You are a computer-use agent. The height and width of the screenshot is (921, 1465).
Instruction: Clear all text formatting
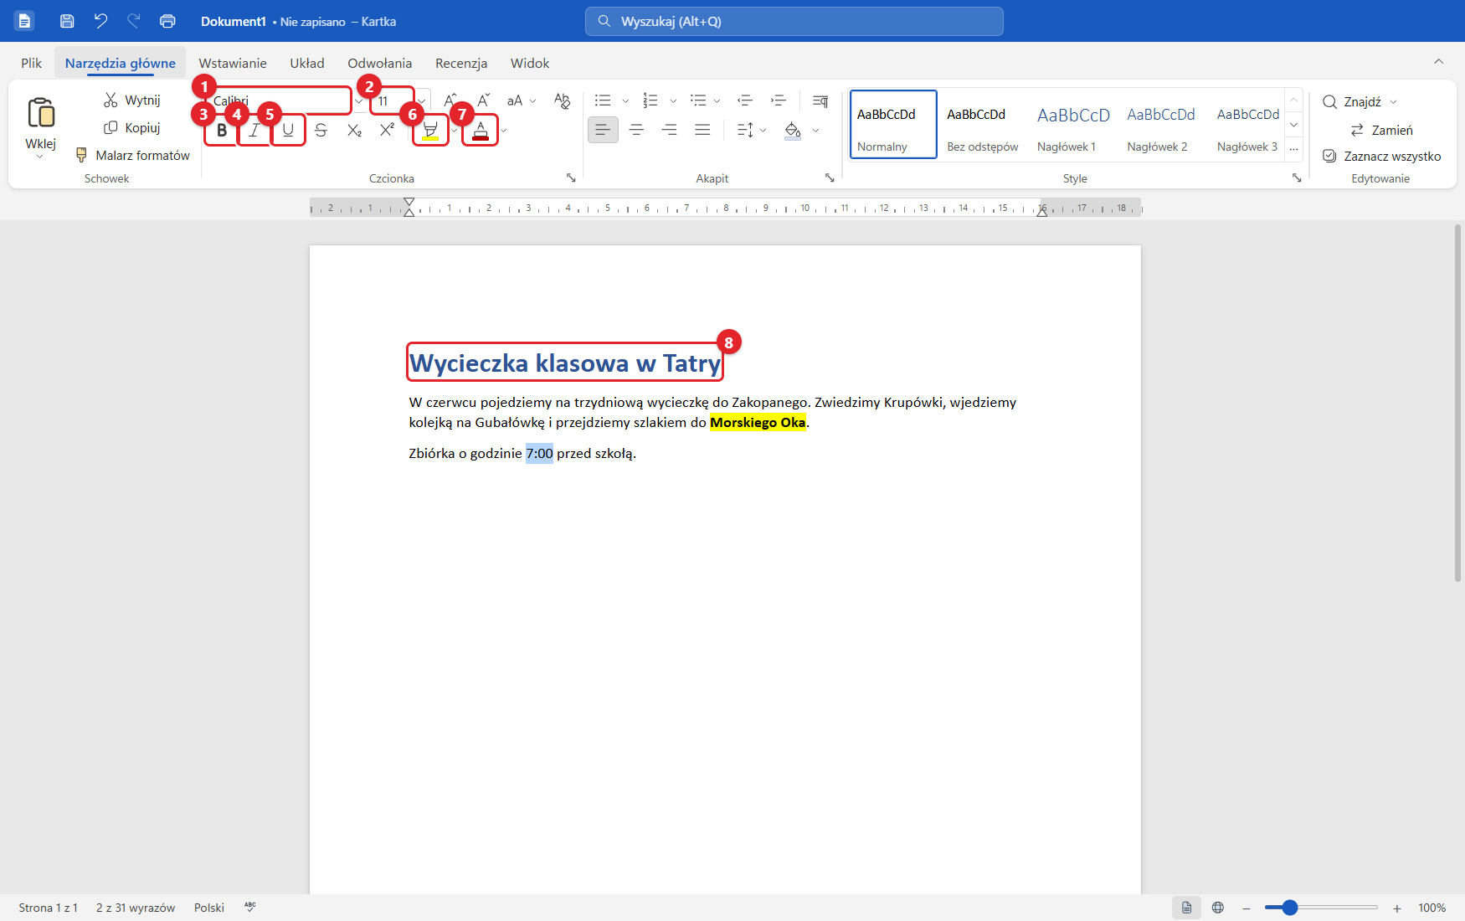click(x=562, y=100)
